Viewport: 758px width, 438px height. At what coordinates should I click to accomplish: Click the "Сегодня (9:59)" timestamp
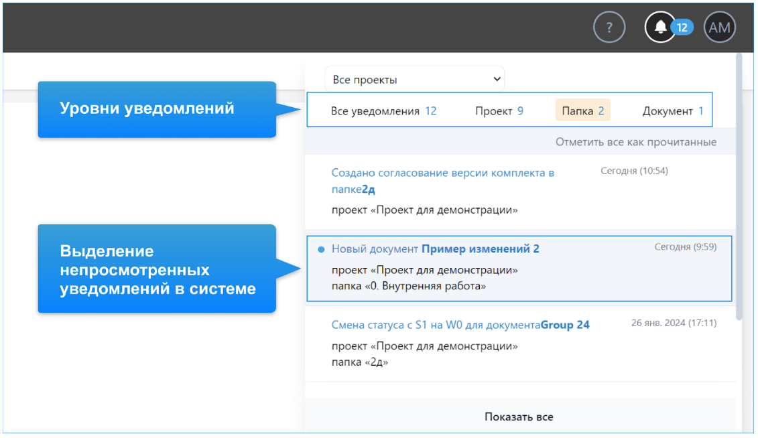(x=685, y=247)
